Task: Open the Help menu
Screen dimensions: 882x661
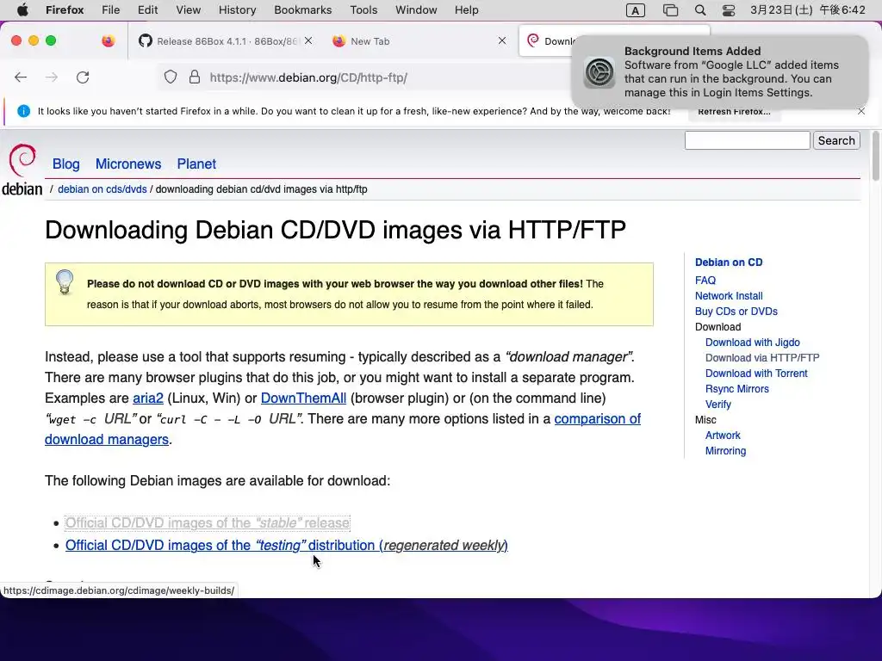Action: coord(467,10)
